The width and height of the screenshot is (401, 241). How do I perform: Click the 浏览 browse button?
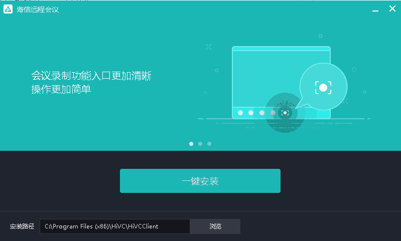tap(215, 226)
